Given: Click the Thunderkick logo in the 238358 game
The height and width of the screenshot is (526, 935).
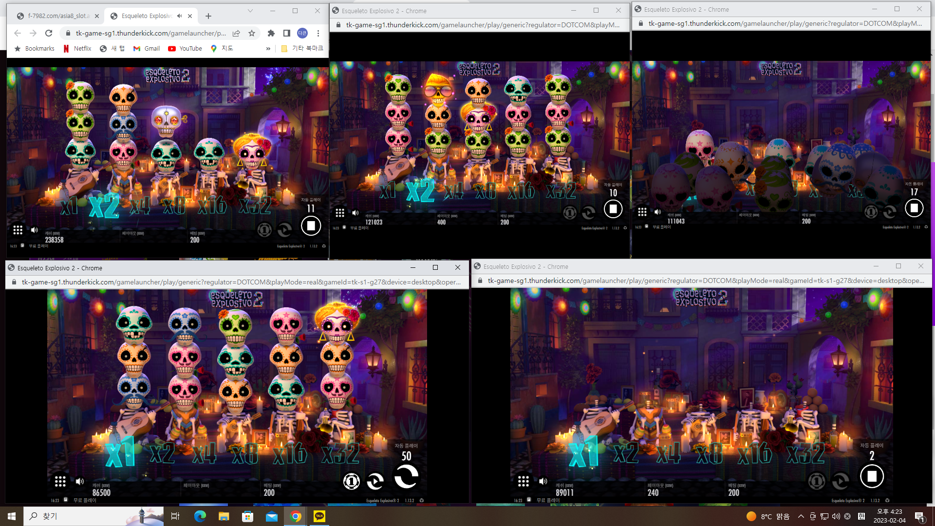Looking at the screenshot, I should pos(324,246).
